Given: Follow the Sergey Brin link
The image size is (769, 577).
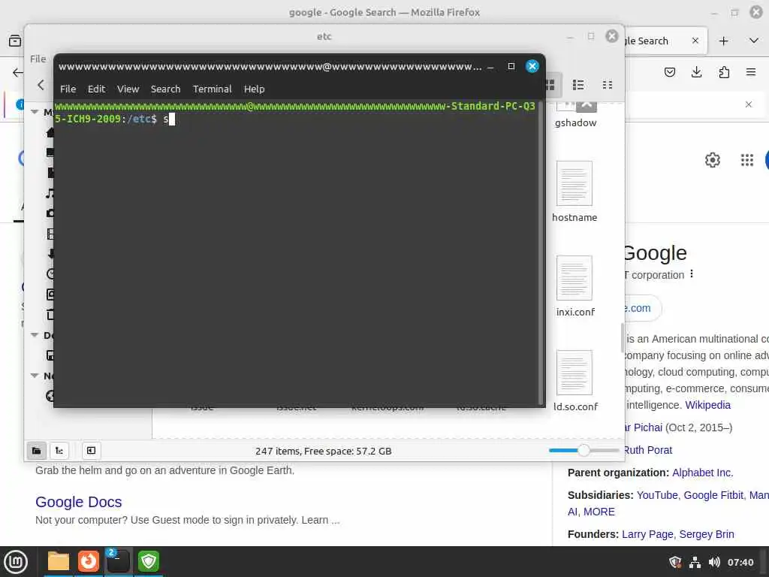Looking at the screenshot, I should pyautogui.click(x=706, y=534).
